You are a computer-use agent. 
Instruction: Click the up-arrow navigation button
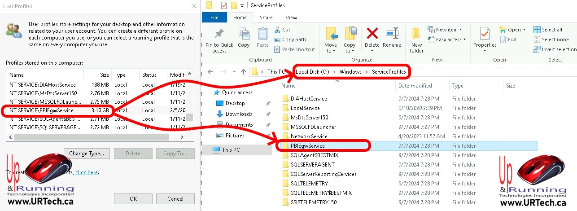pyautogui.click(x=244, y=72)
